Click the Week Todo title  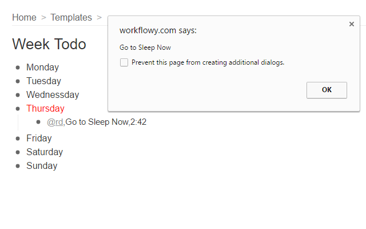point(49,44)
